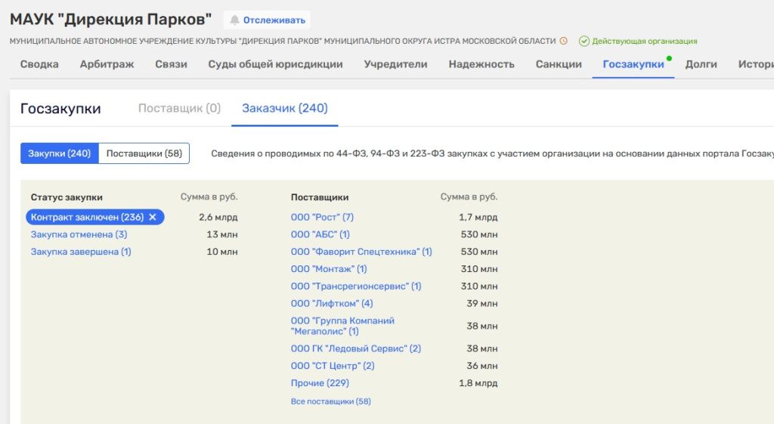Open the Долги tab

tap(701, 64)
